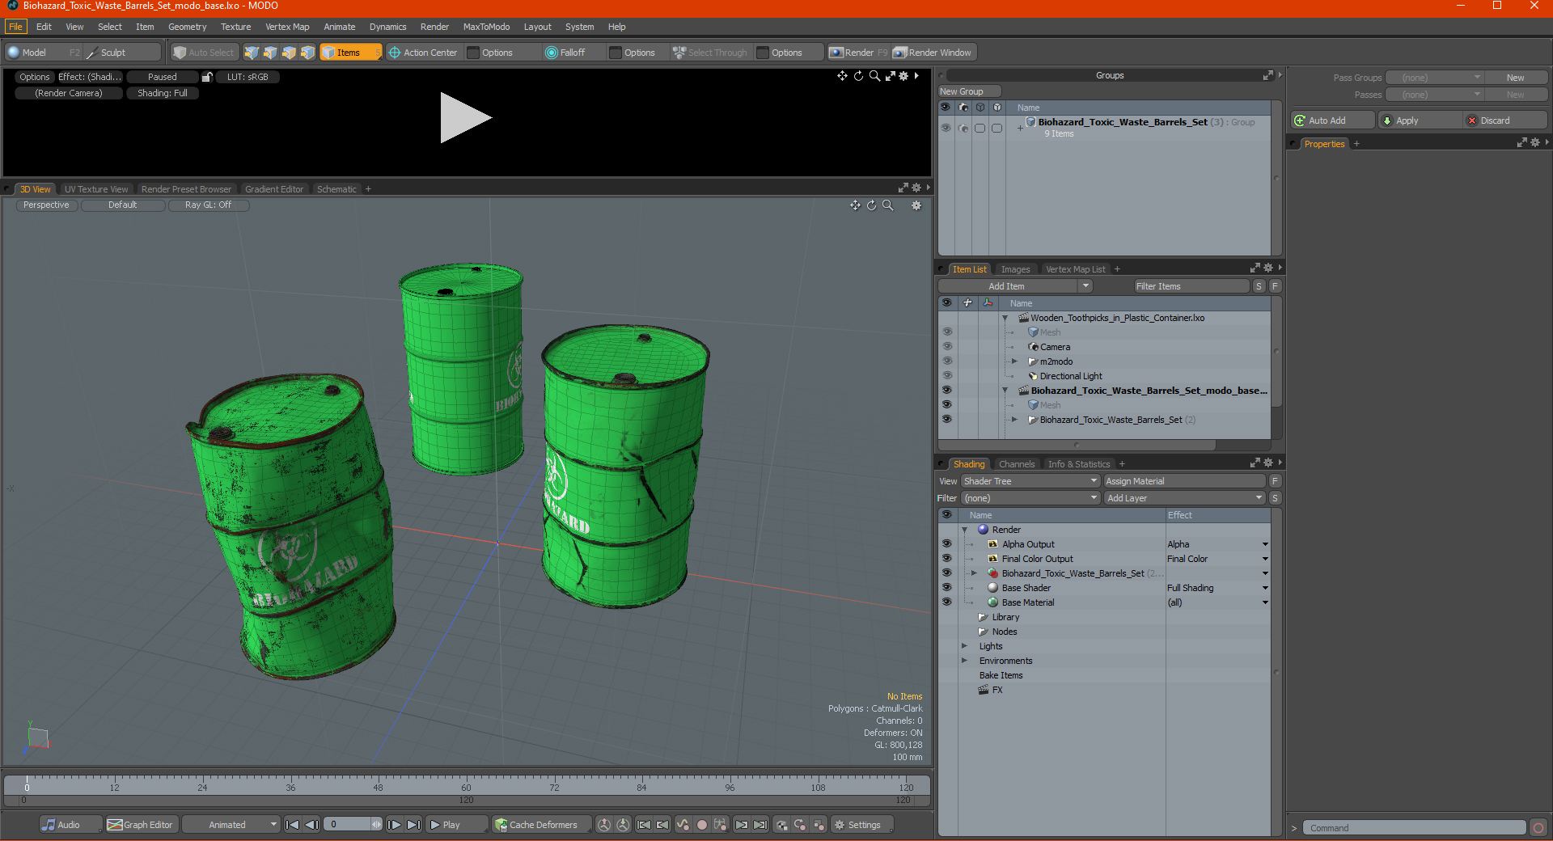Image resolution: width=1553 pixels, height=841 pixels.
Task: Open MaxToModo menu
Action: pos(486,27)
